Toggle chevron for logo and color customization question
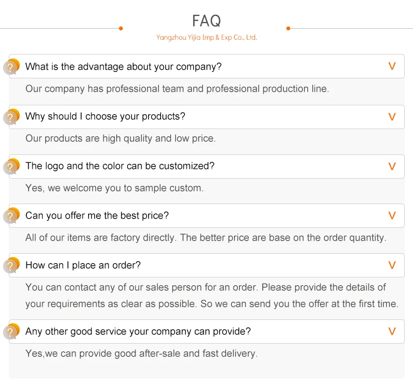413x385 pixels. click(392, 166)
